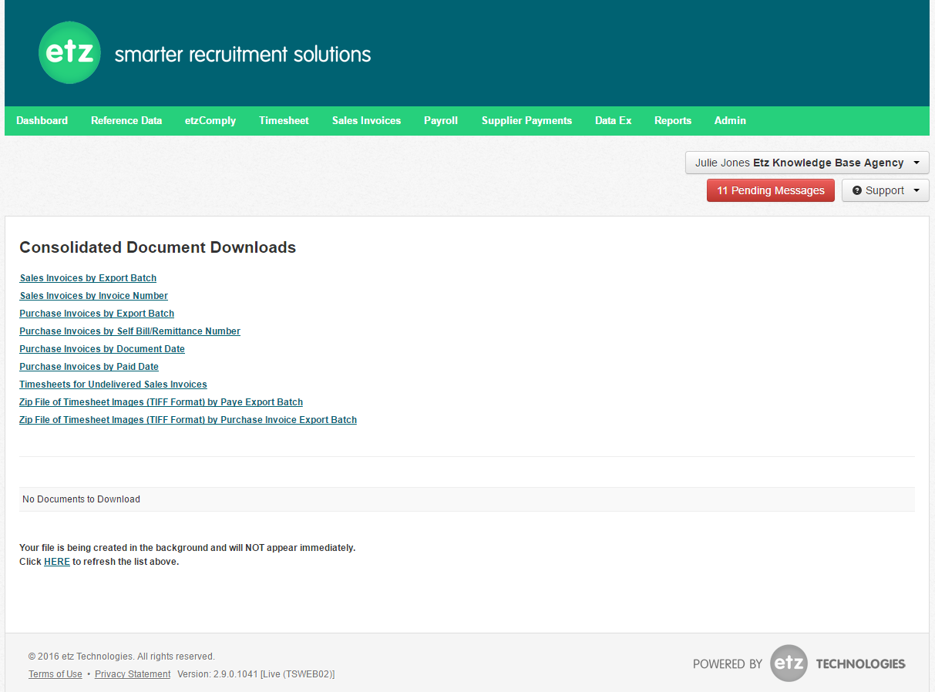Open Timesheets for Undelivered Sales Invoices
Image resolution: width=935 pixels, height=692 pixels.
pyautogui.click(x=113, y=385)
